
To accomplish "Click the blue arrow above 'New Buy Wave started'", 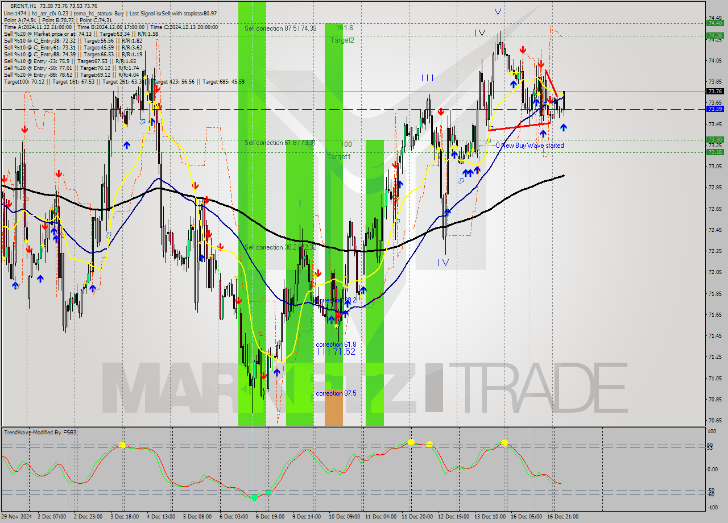I will click(x=543, y=134).
